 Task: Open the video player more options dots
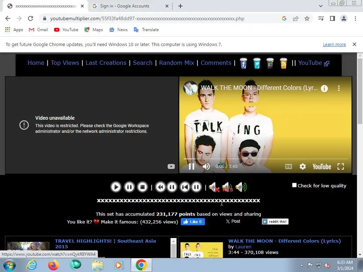339,88
